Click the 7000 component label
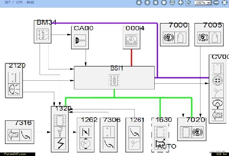229x156 pixels. pyautogui.click(x=178, y=25)
